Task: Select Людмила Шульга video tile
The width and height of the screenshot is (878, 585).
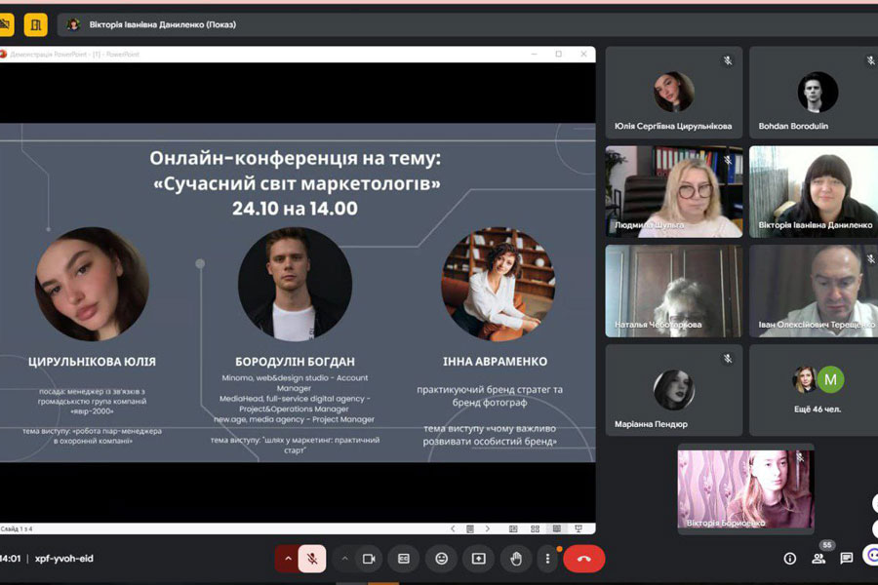Action: (673, 191)
